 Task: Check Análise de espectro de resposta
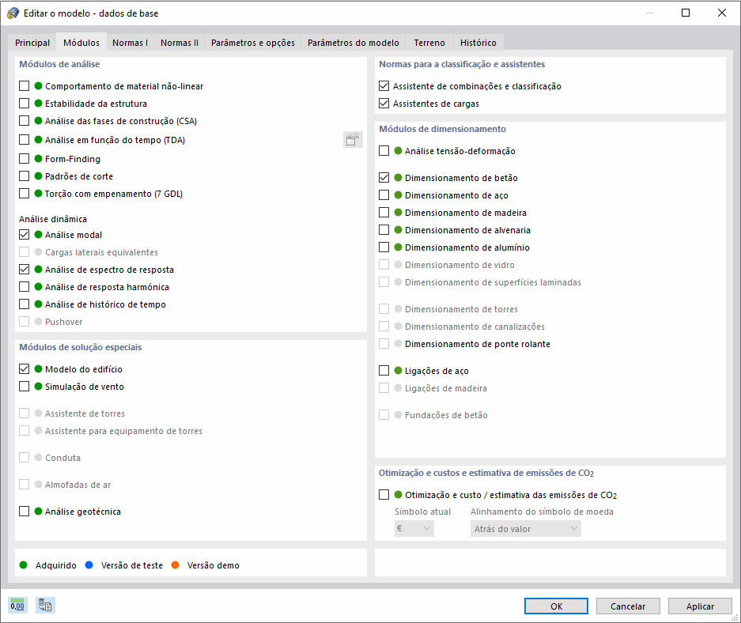pos(23,270)
